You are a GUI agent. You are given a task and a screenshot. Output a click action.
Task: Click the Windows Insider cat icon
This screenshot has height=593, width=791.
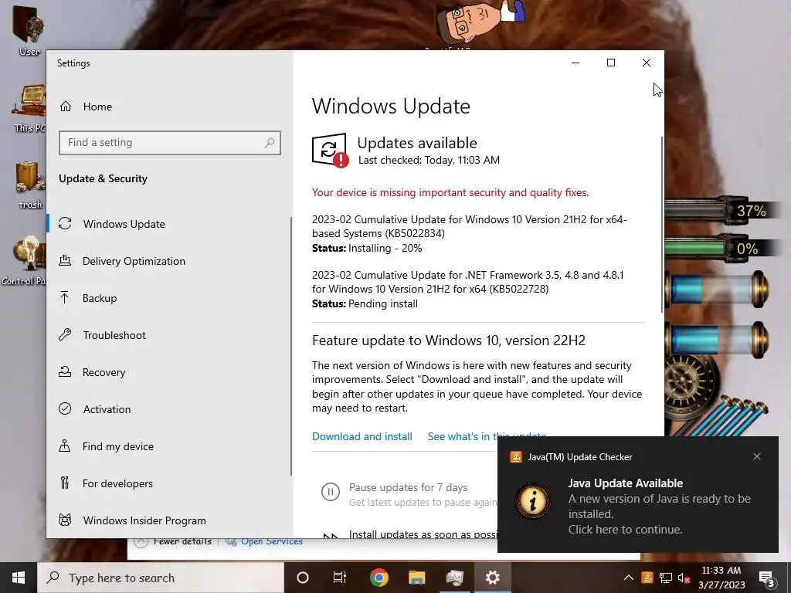(65, 520)
